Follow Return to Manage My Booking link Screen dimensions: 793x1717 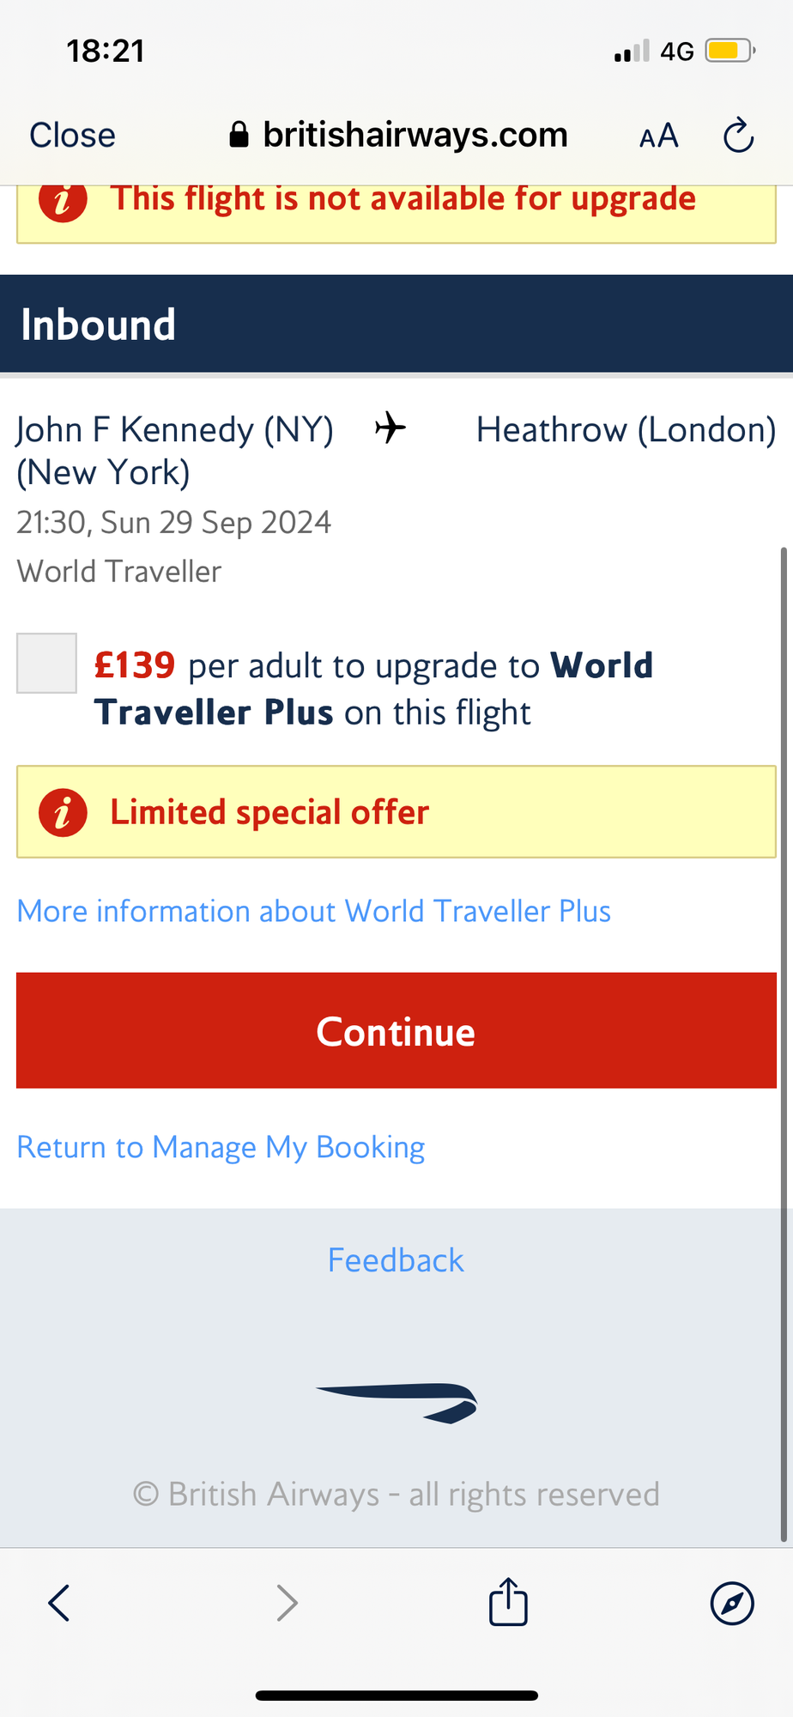(x=221, y=1147)
